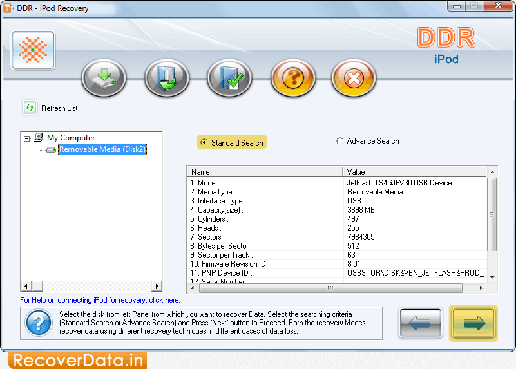Click the '7. Sectors :' row

tap(337, 237)
